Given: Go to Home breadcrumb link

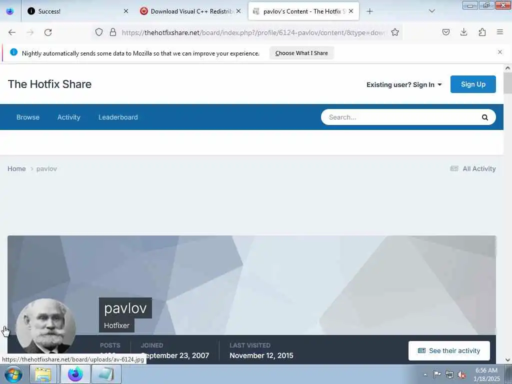Looking at the screenshot, I should (x=16, y=169).
